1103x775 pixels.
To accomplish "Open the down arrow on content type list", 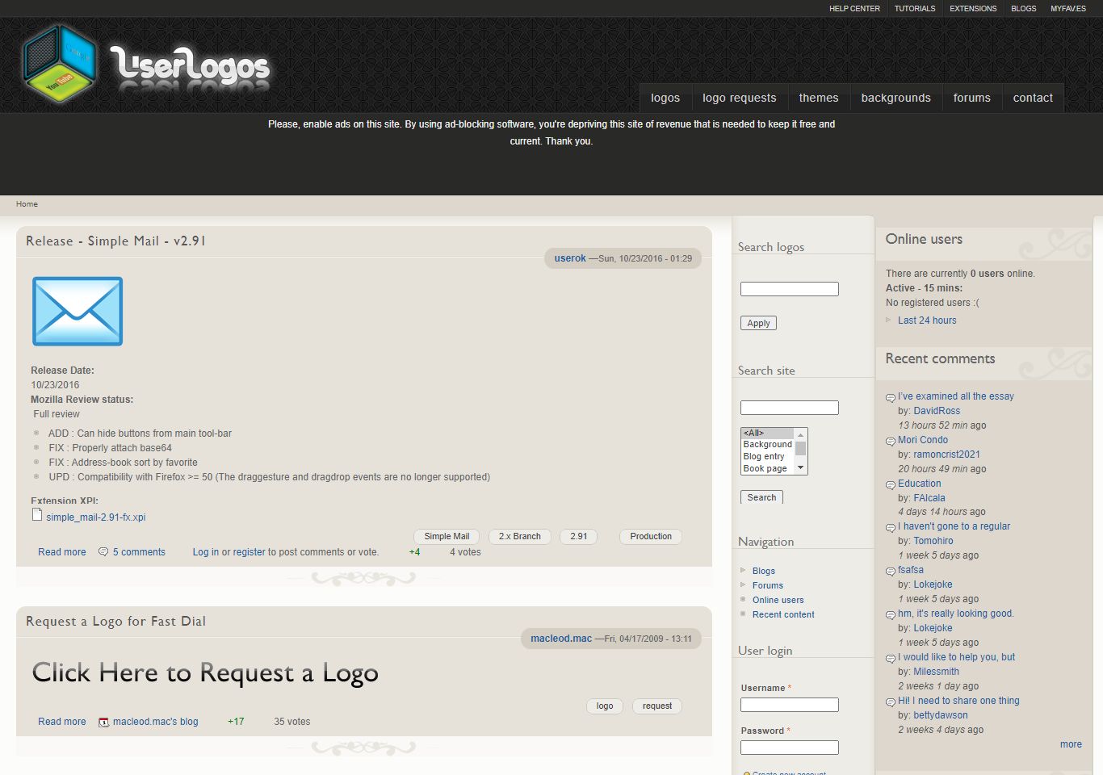I will pos(800,467).
